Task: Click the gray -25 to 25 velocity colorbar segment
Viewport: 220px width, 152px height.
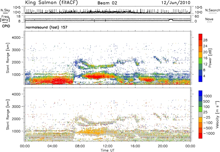Action: pyautogui.click(x=200, y=114)
